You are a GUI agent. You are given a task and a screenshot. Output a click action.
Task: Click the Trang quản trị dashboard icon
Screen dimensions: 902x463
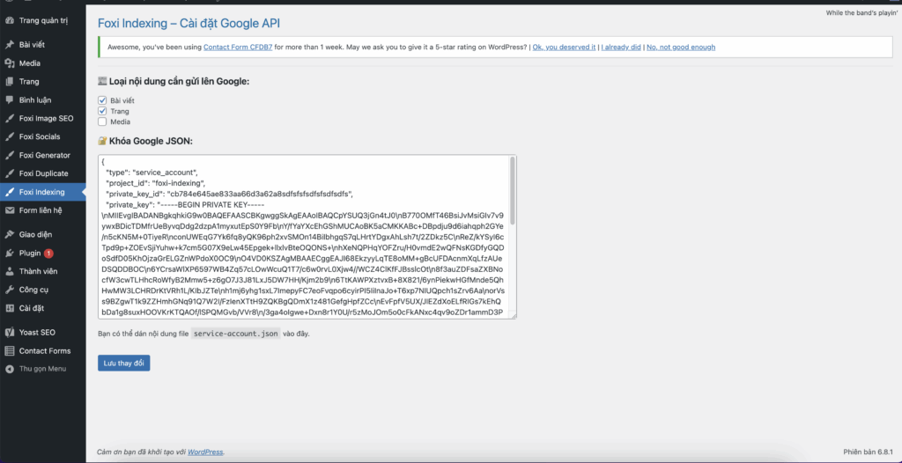tap(9, 21)
